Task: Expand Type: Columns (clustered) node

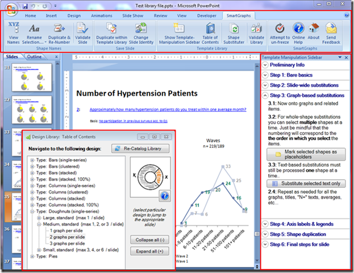Action: click(32, 192)
